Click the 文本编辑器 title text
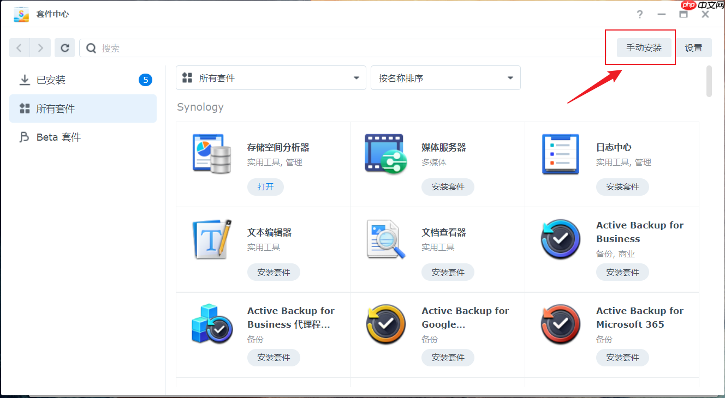Viewport: 725px width, 398px height. click(x=269, y=232)
